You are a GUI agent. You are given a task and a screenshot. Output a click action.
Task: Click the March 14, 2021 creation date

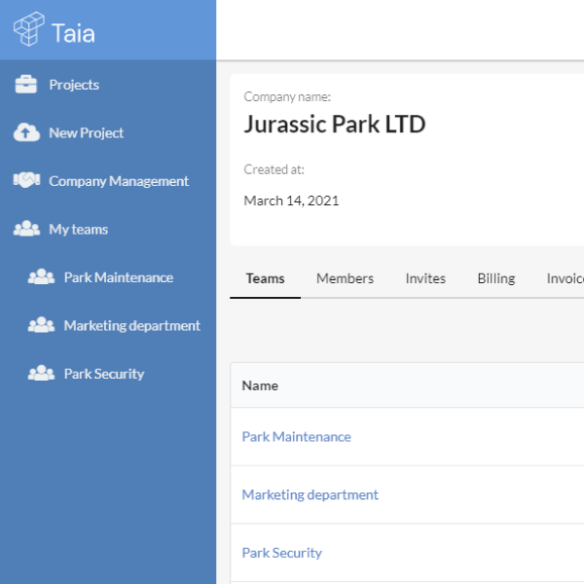[x=291, y=201]
